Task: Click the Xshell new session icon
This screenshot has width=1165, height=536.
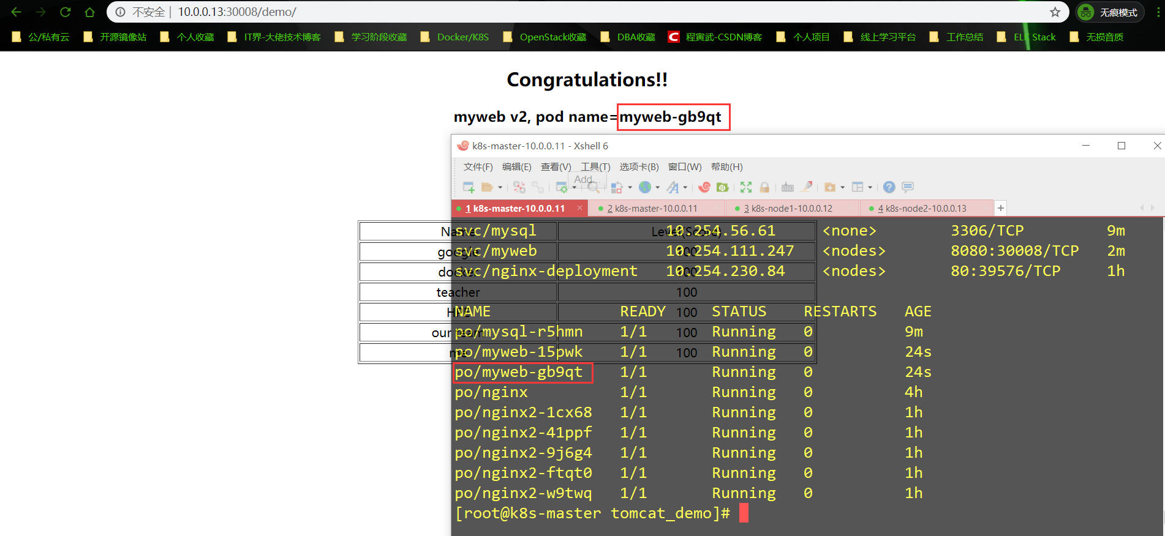Action: pyautogui.click(x=469, y=187)
